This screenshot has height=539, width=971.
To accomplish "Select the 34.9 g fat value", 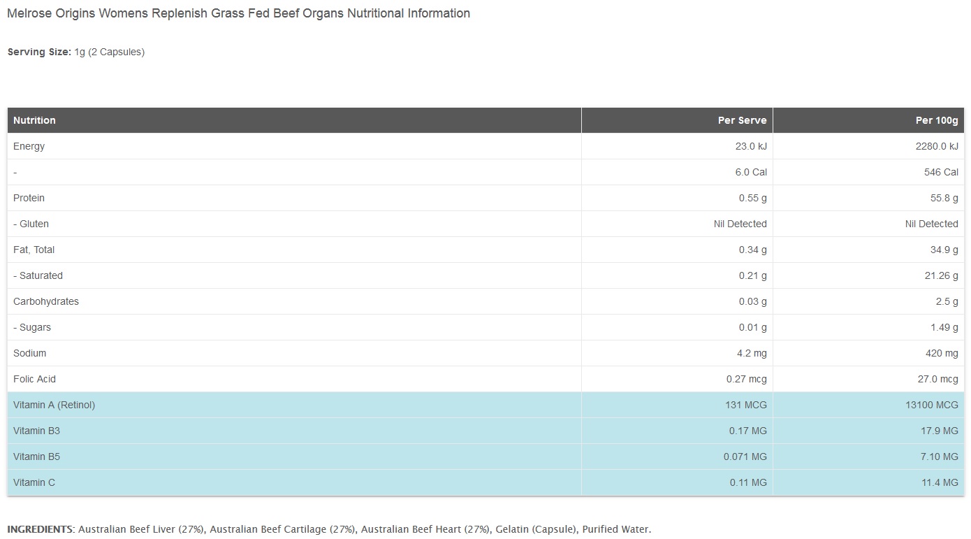I will tap(944, 250).
